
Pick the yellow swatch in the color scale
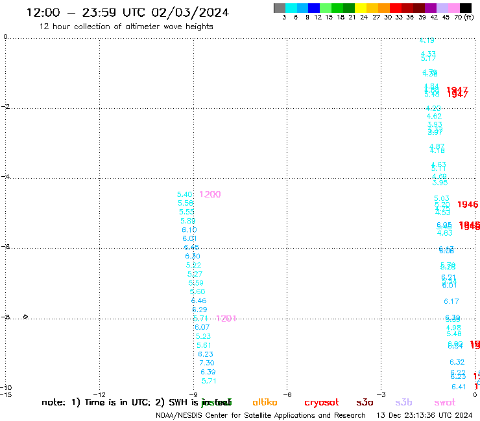pyautogui.click(x=361, y=8)
